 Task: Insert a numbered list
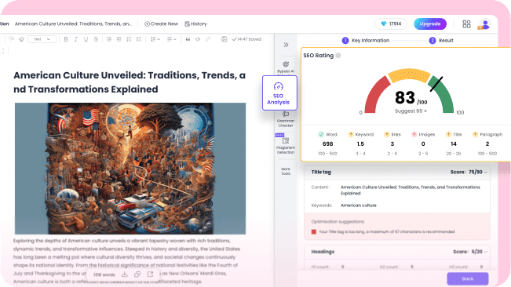[x=129, y=39]
